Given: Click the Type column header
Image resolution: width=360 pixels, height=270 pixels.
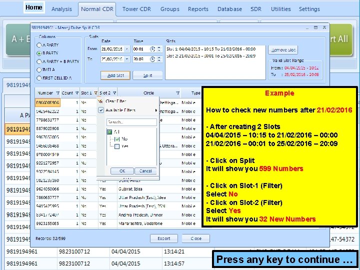Looking at the screenshot, I should click(x=195, y=93).
